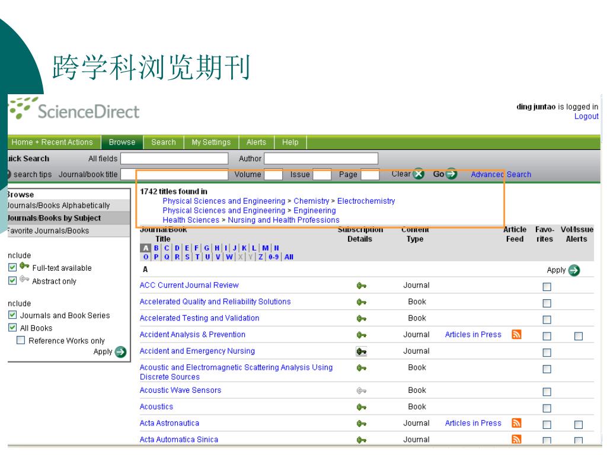Open Articles in Press for Acta Astronautica
Viewport: 607px width, 455px height.
pos(473,423)
